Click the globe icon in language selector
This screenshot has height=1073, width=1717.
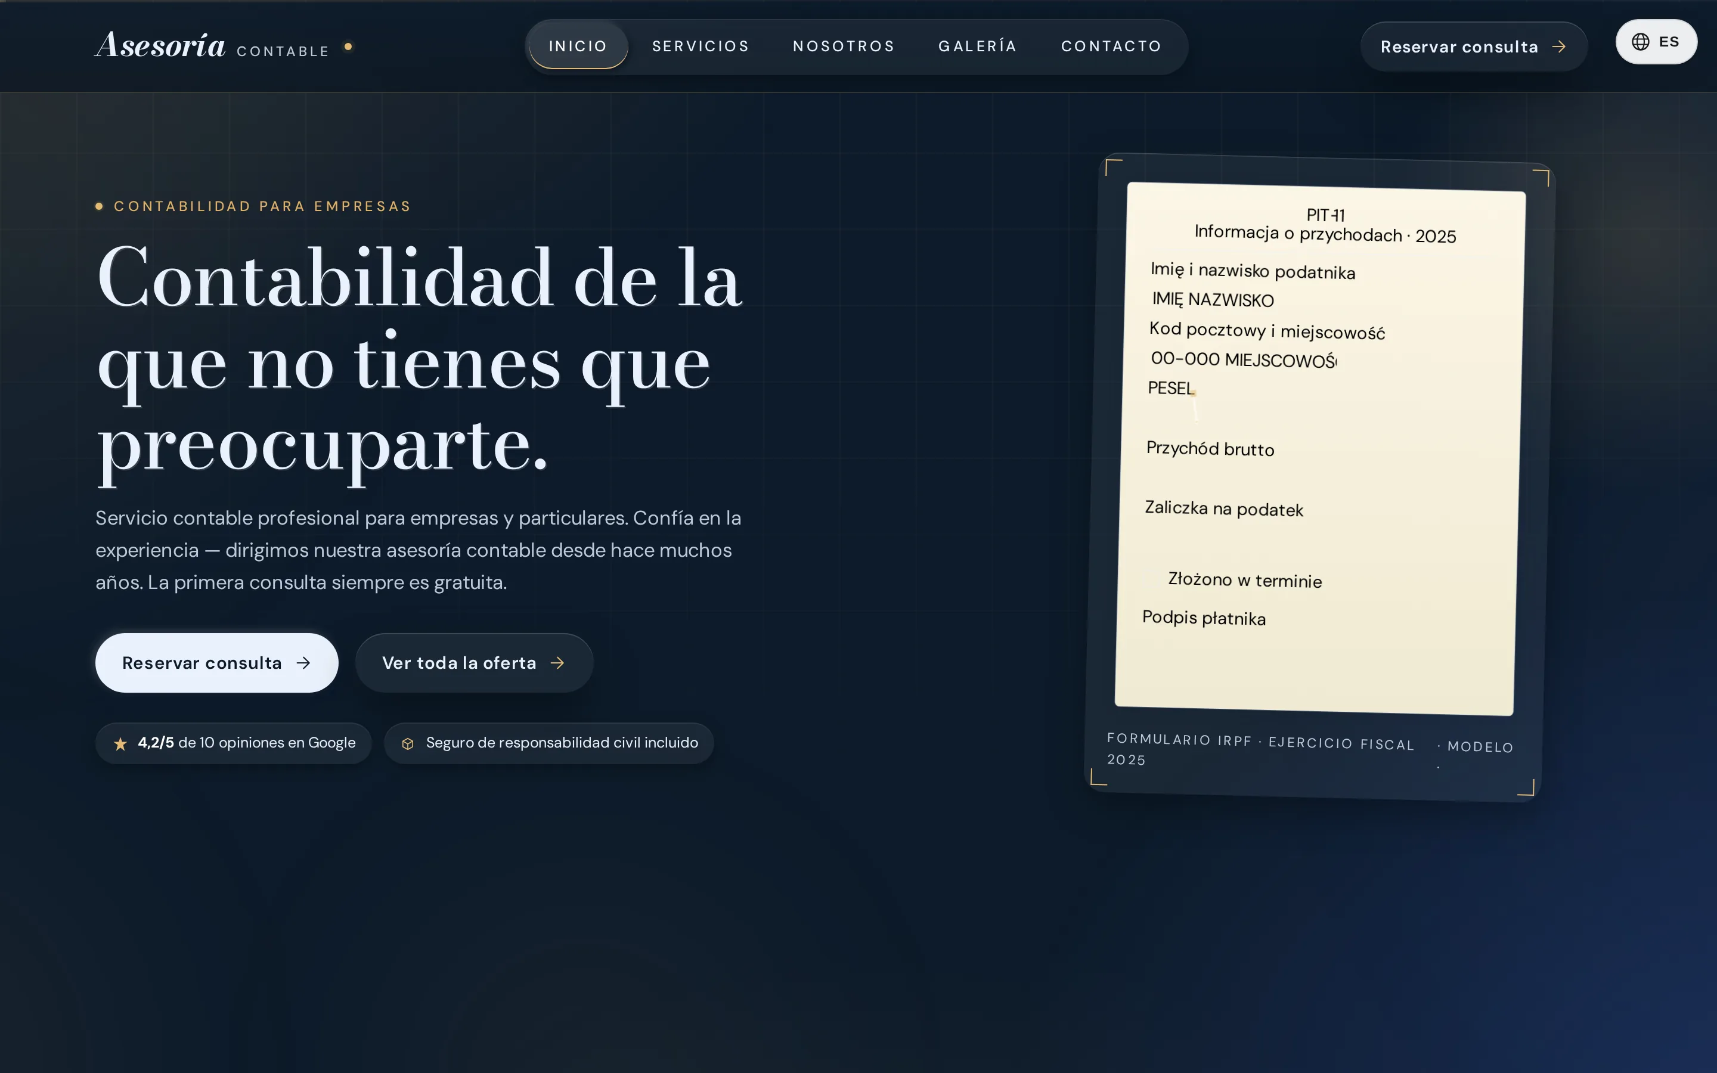tap(1639, 42)
